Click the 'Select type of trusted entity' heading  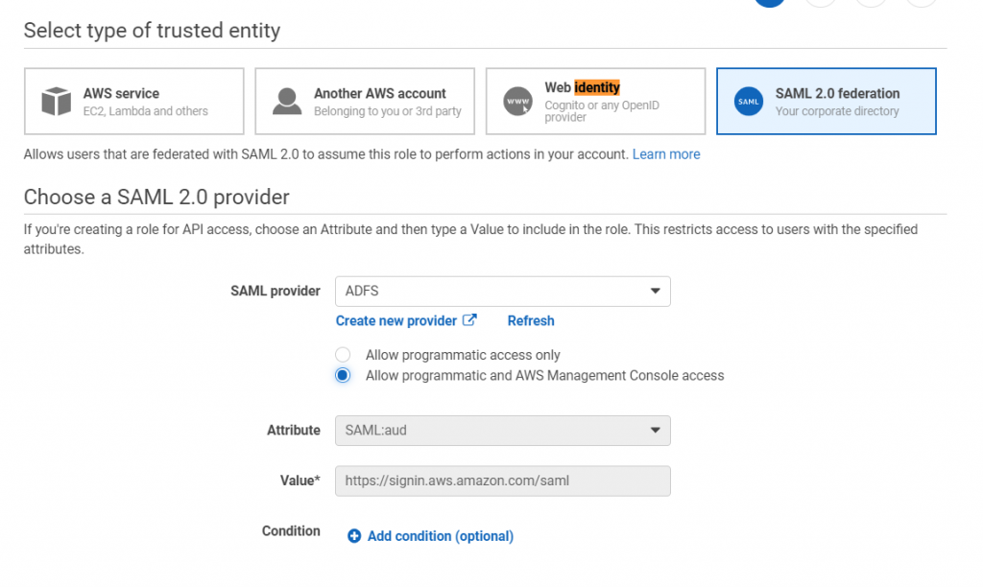(x=152, y=30)
